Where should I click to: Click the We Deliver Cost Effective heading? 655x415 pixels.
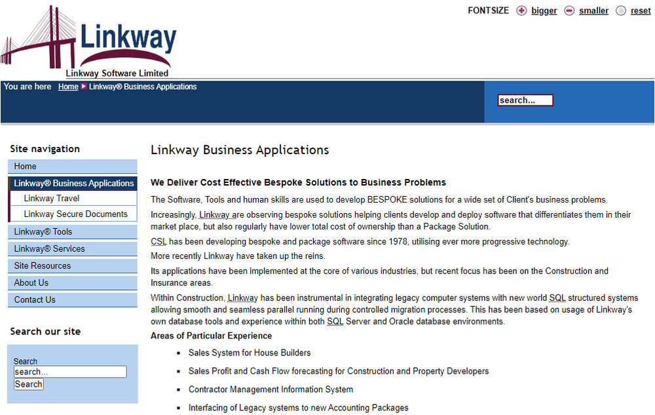click(x=298, y=183)
